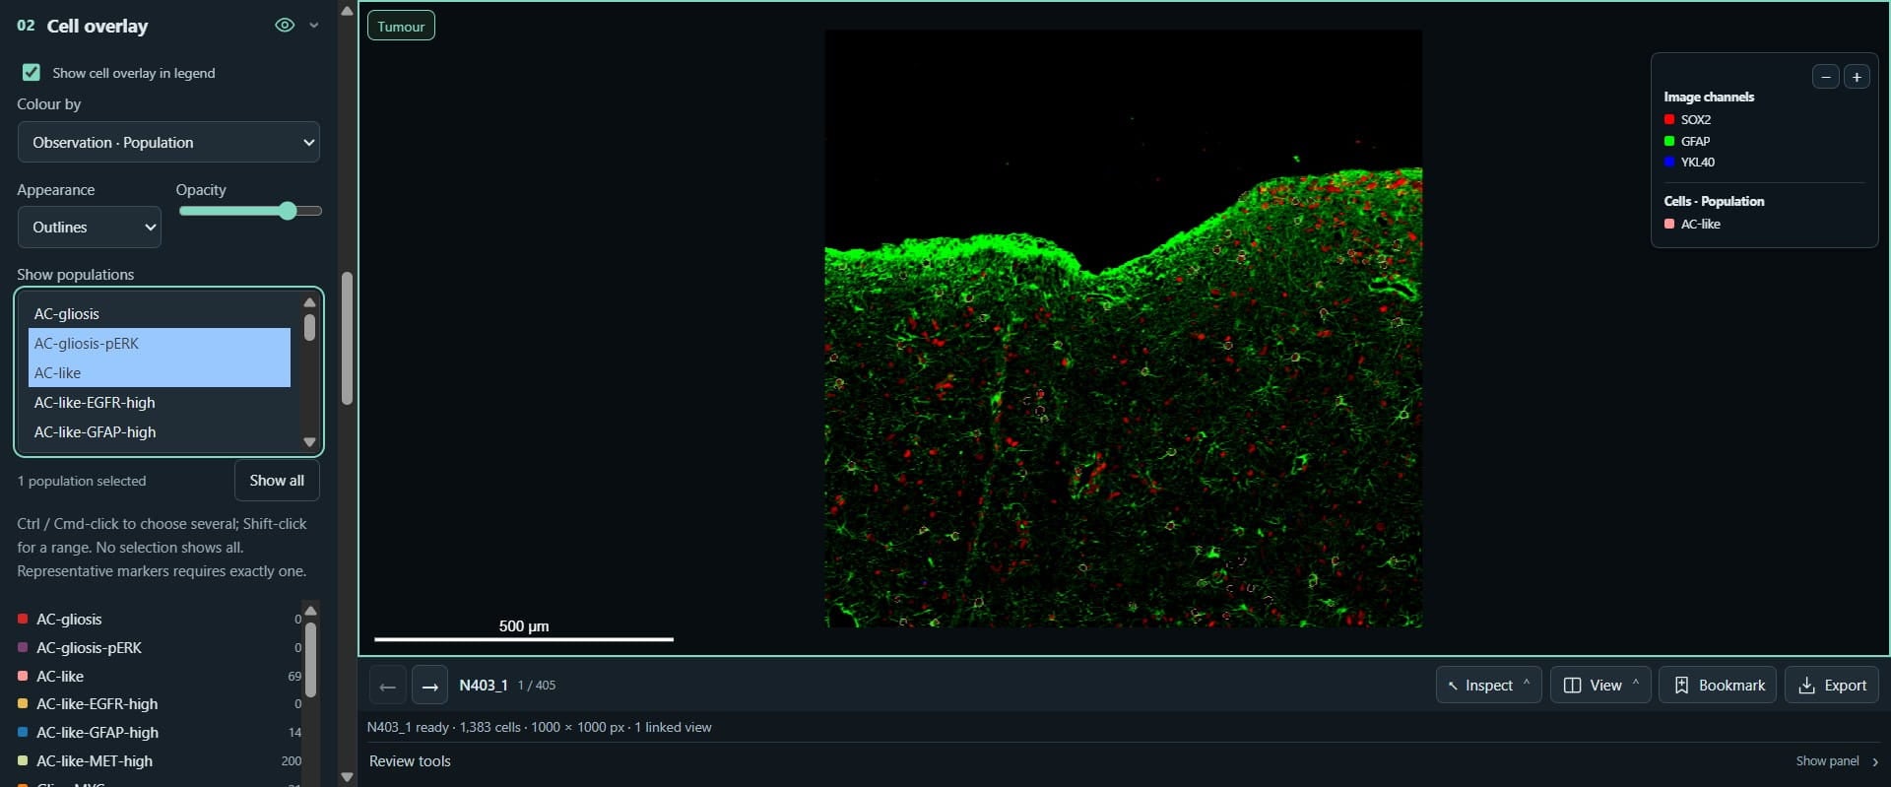Viewport: 1891px width, 787px height.
Task: Click the red AC-gliosis colour swatch
Action: click(x=23, y=619)
